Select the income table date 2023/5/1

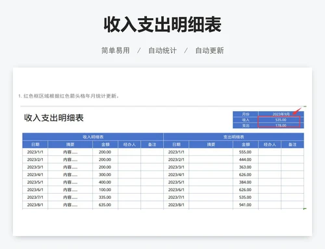click(35, 182)
